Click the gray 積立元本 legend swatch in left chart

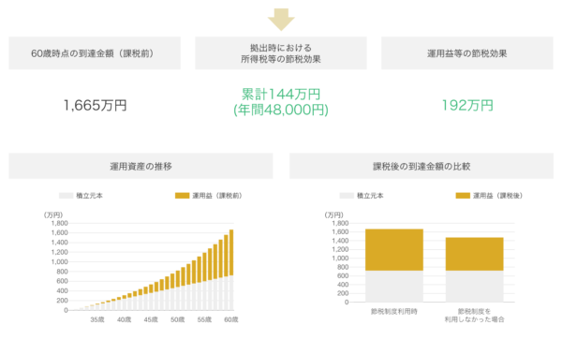pyautogui.click(x=66, y=196)
